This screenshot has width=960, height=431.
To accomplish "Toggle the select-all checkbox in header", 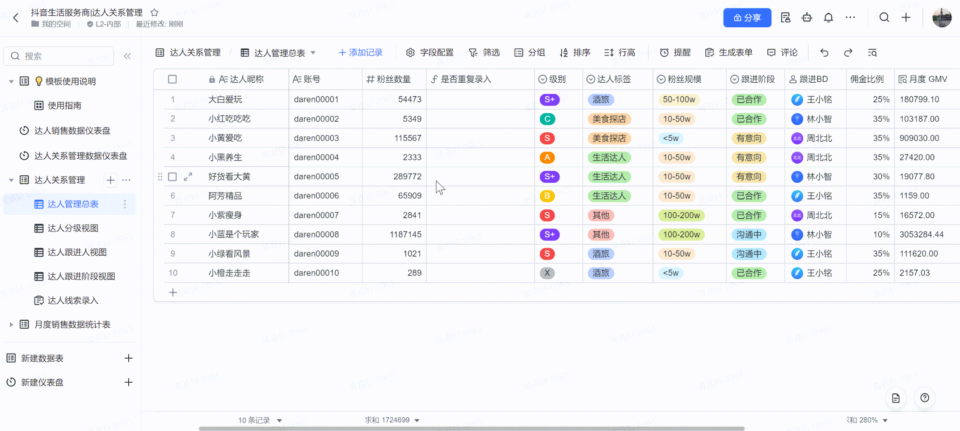I will [x=172, y=79].
